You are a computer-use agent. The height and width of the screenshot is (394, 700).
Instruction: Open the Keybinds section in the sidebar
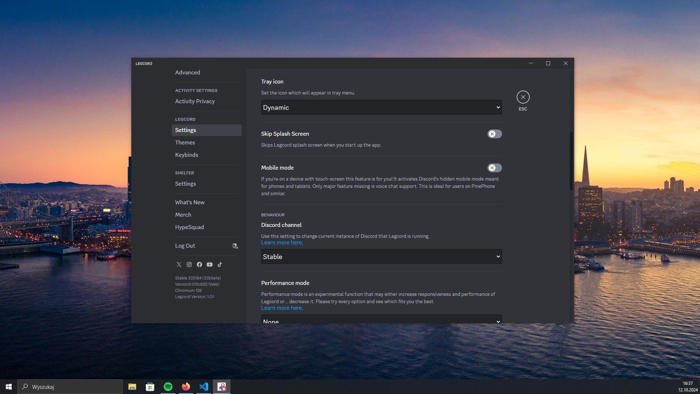[x=186, y=155]
